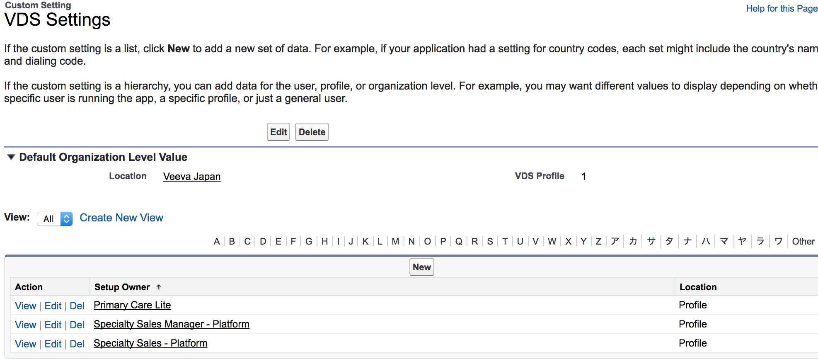
Task: Click Create New View link
Action: point(121,218)
